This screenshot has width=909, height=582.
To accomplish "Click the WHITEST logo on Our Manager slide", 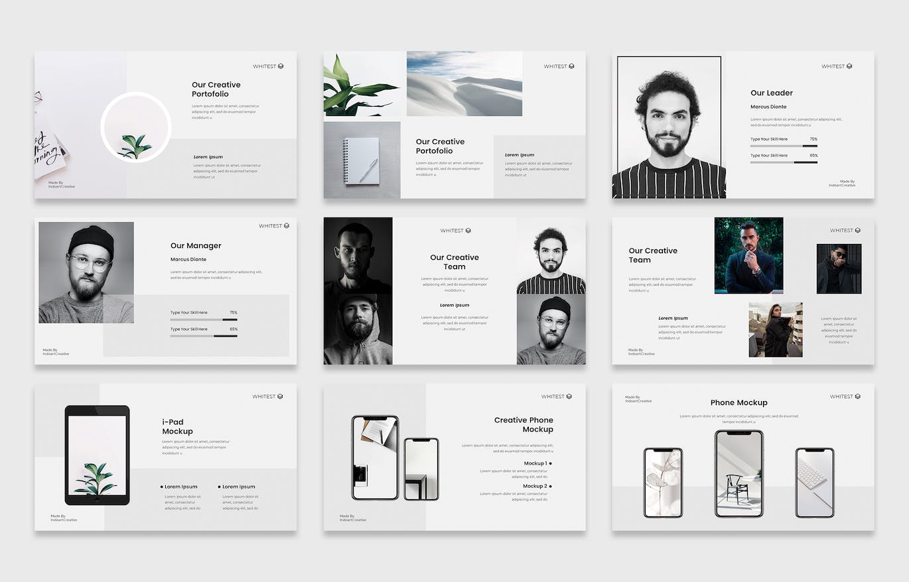I will pos(273,226).
